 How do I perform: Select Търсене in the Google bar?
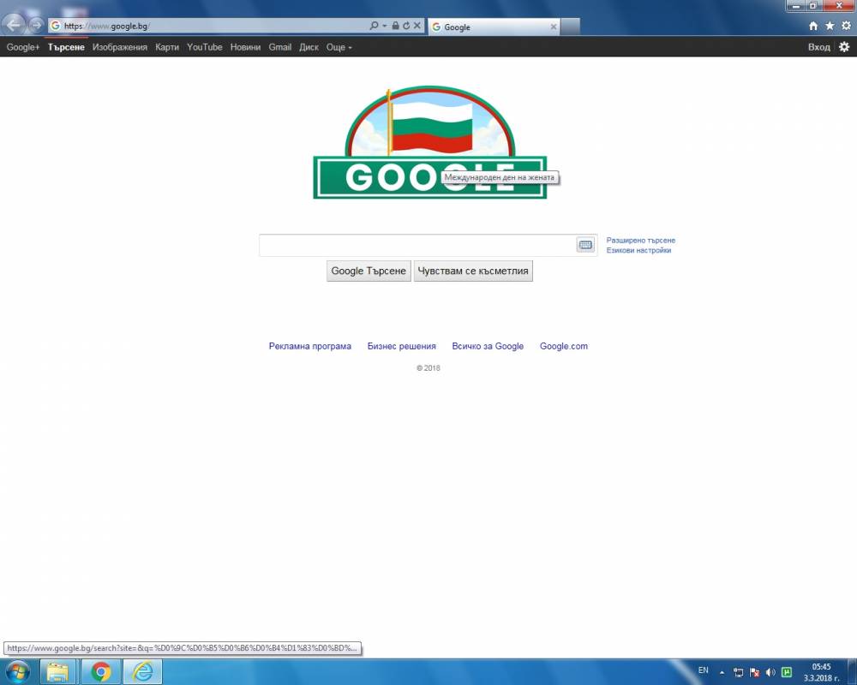click(66, 48)
